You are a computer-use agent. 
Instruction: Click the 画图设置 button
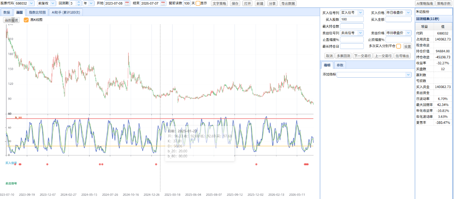pos(11,20)
